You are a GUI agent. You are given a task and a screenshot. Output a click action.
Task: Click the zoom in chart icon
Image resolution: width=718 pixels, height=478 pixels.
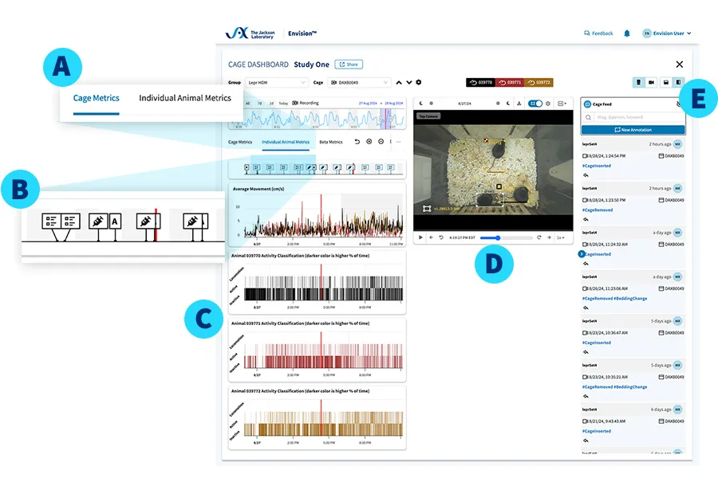click(x=369, y=142)
